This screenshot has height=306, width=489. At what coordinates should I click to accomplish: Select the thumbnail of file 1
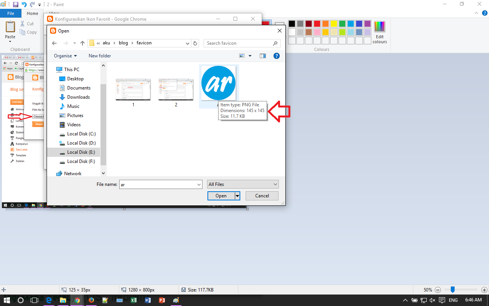click(133, 90)
